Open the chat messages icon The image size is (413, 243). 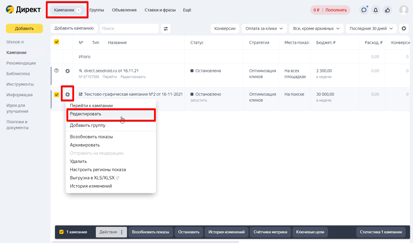364,10
